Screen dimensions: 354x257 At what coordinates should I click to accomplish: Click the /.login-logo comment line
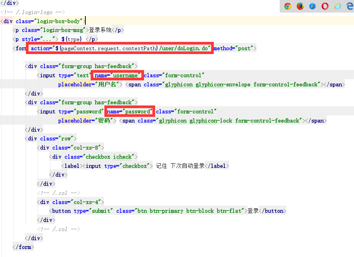coord(33,12)
